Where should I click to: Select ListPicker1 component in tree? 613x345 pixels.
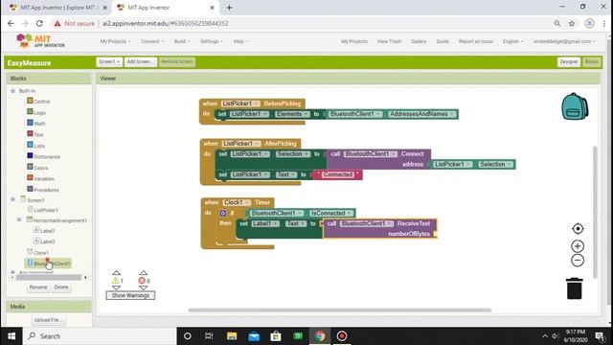pyautogui.click(x=46, y=210)
